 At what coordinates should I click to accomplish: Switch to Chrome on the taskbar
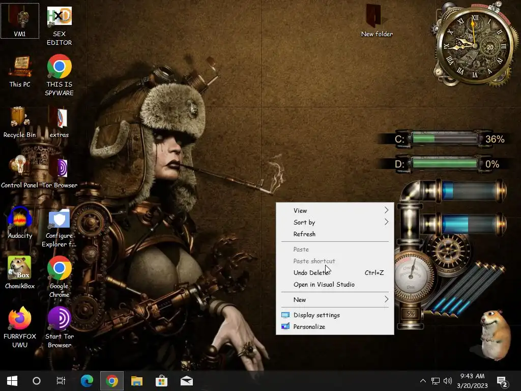point(112,381)
